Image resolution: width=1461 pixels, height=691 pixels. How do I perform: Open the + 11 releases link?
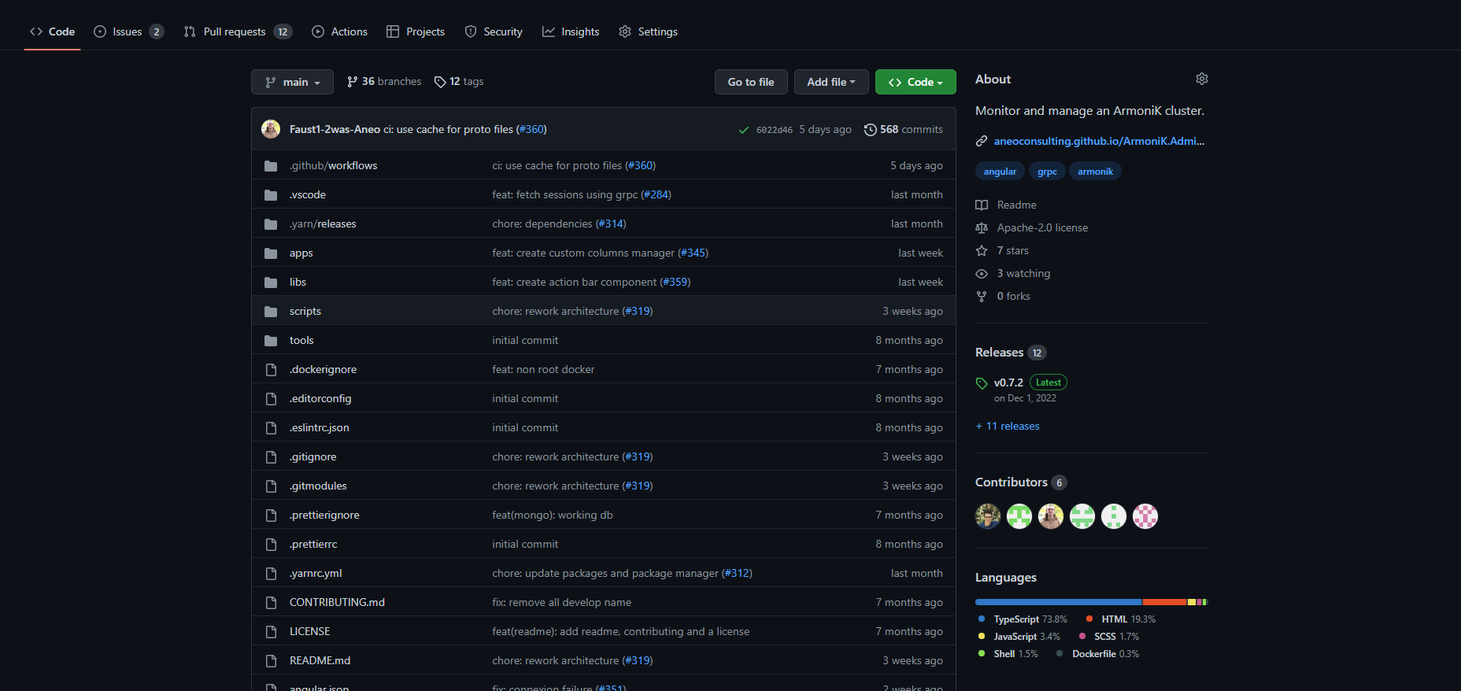point(1008,427)
